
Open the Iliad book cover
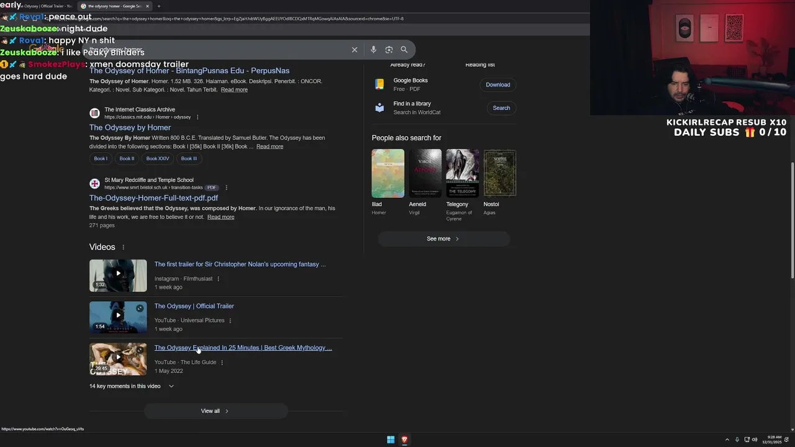click(388, 173)
